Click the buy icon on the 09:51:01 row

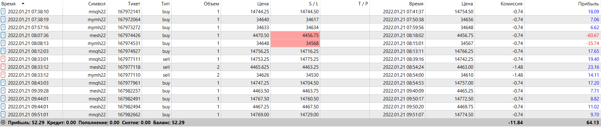pos(3,114)
